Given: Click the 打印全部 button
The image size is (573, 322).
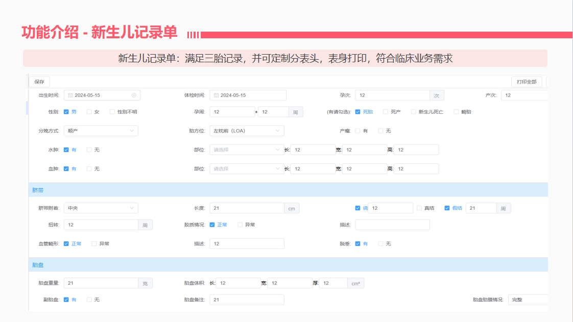Looking at the screenshot, I should pyautogui.click(x=526, y=81).
